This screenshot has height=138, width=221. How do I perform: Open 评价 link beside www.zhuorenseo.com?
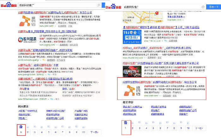pos(159,58)
